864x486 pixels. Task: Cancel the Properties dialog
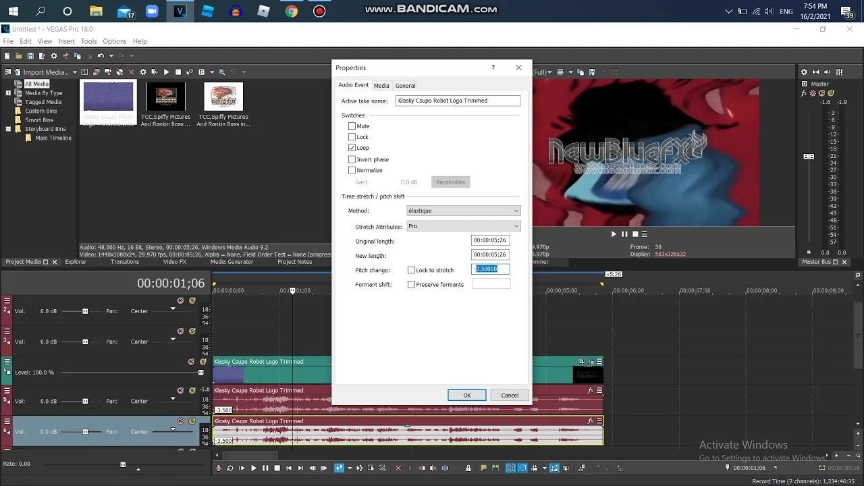(x=510, y=396)
